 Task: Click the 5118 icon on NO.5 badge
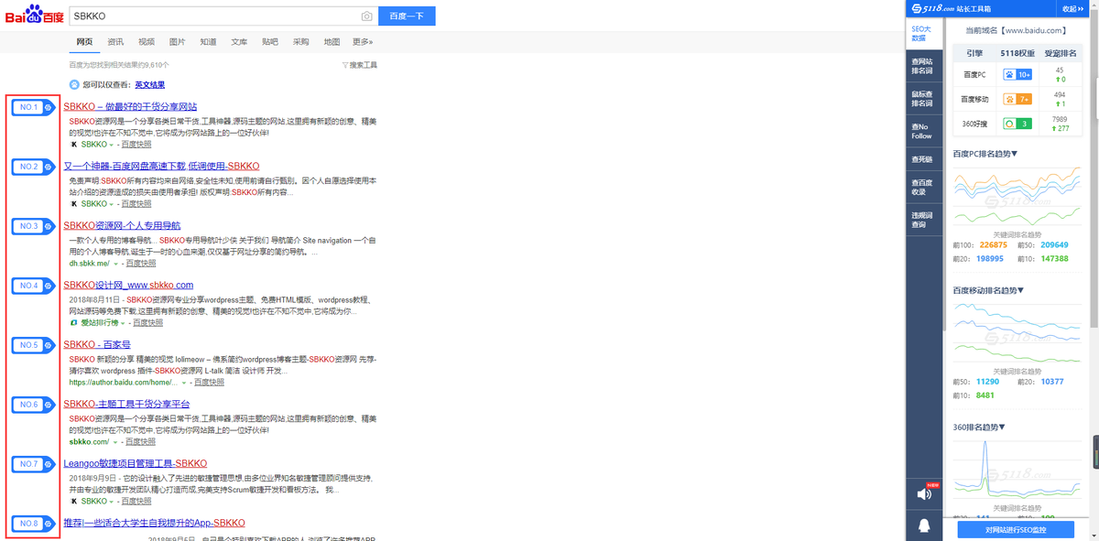pyautogui.click(x=48, y=346)
